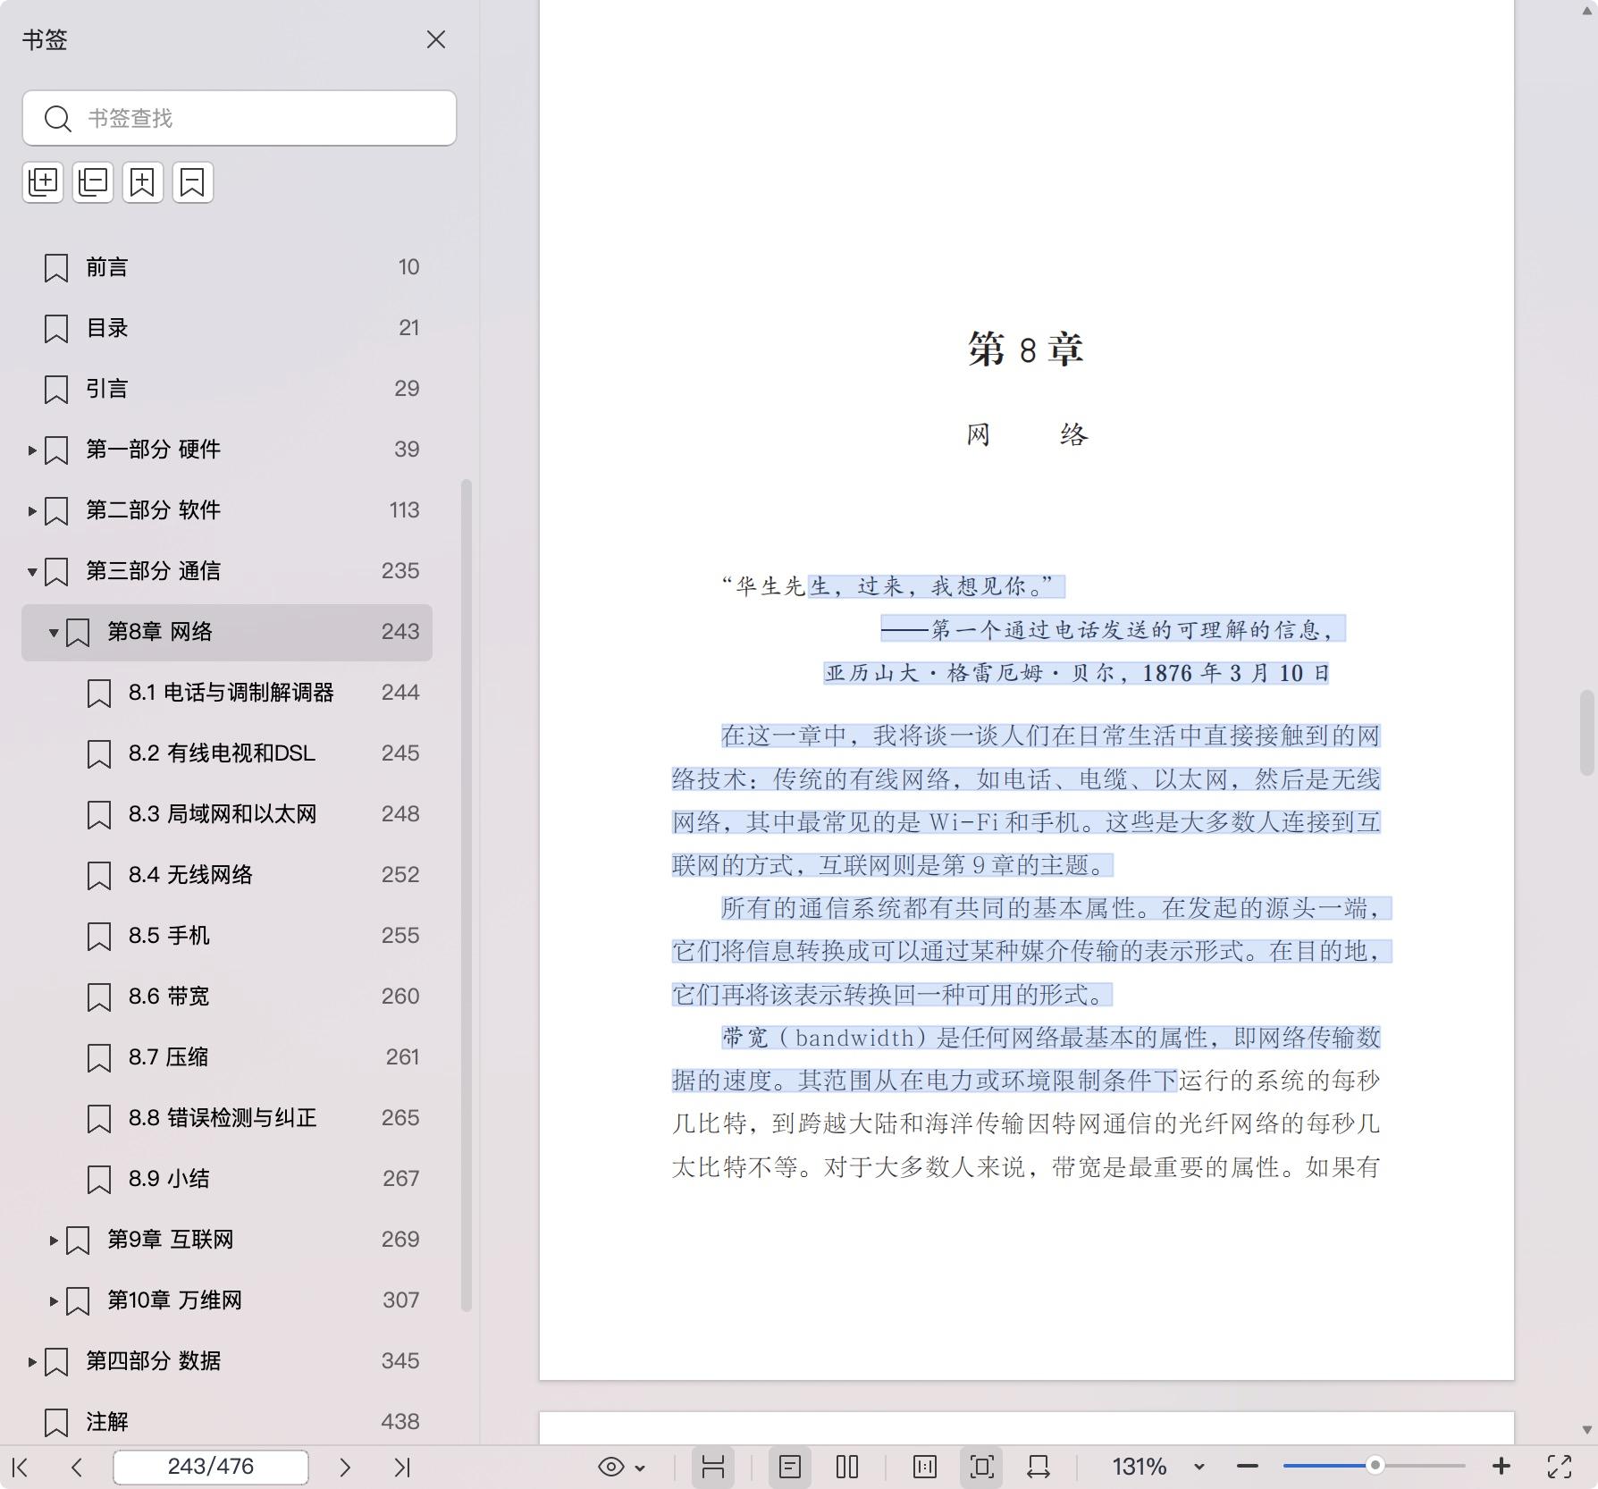Go to previous page
The height and width of the screenshot is (1489, 1598).
click(77, 1467)
